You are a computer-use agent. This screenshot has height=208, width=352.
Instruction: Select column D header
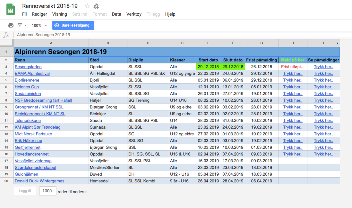click(182, 43)
